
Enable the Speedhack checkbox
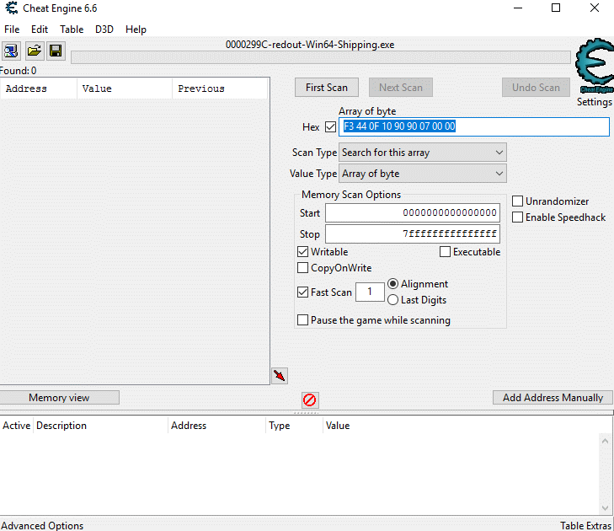point(518,217)
